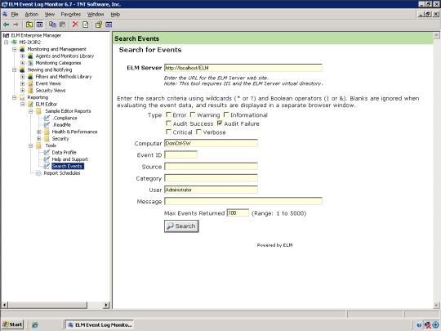Check the Error type checkbox
The image size is (441, 331).
tap(168, 115)
